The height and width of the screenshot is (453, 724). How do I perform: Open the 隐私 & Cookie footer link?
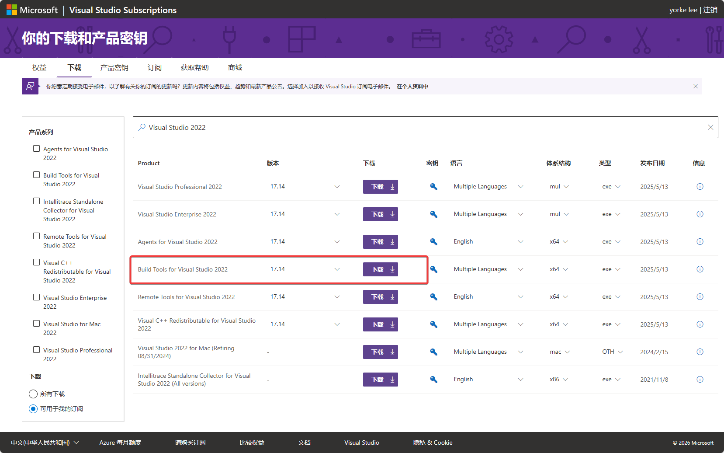tap(433, 443)
